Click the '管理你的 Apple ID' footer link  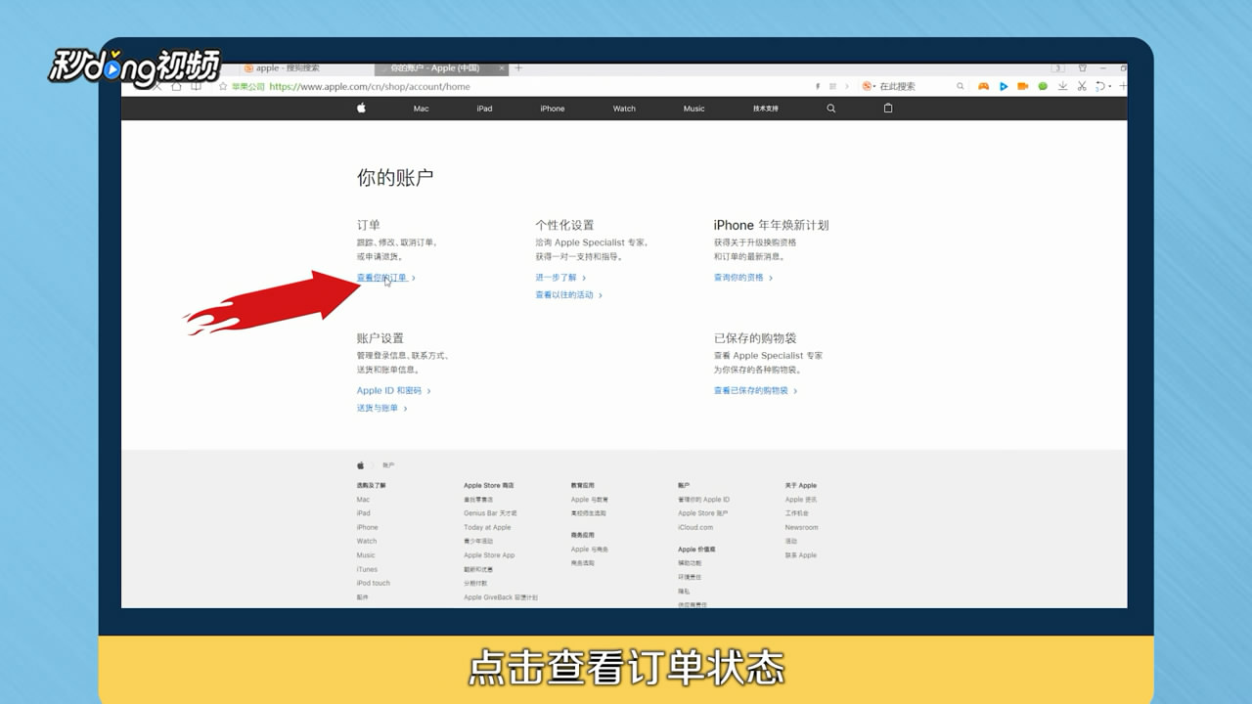pyautogui.click(x=703, y=500)
